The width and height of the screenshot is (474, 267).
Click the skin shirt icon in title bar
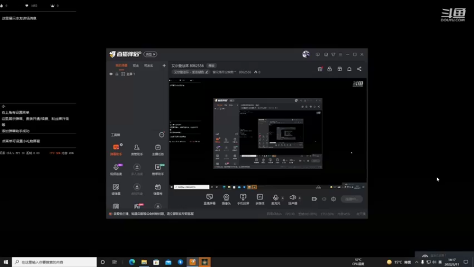(333, 55)
